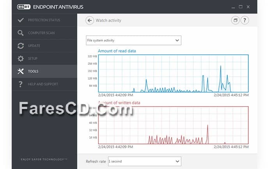
Task: Open the Setup section
Action: [x=44, y=58]
